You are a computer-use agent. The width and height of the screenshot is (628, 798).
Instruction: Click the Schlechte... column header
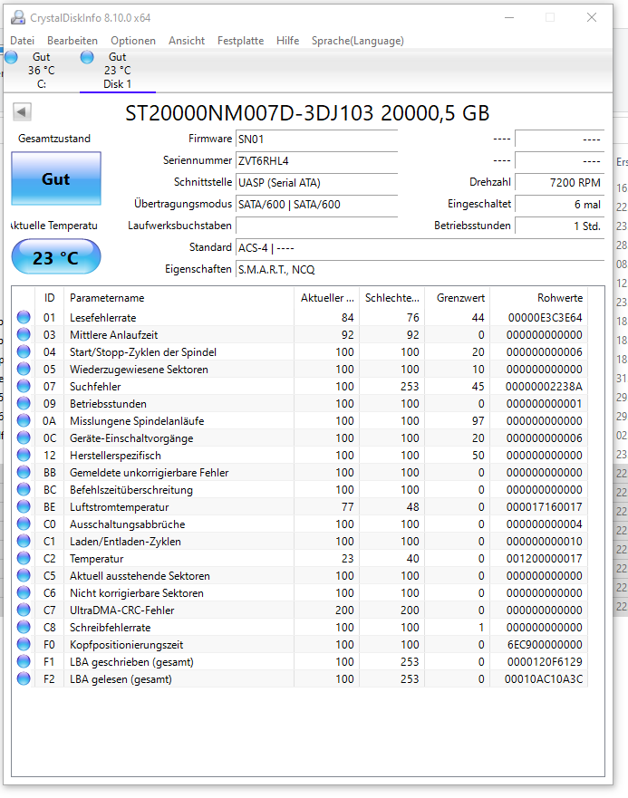point(391,298)
